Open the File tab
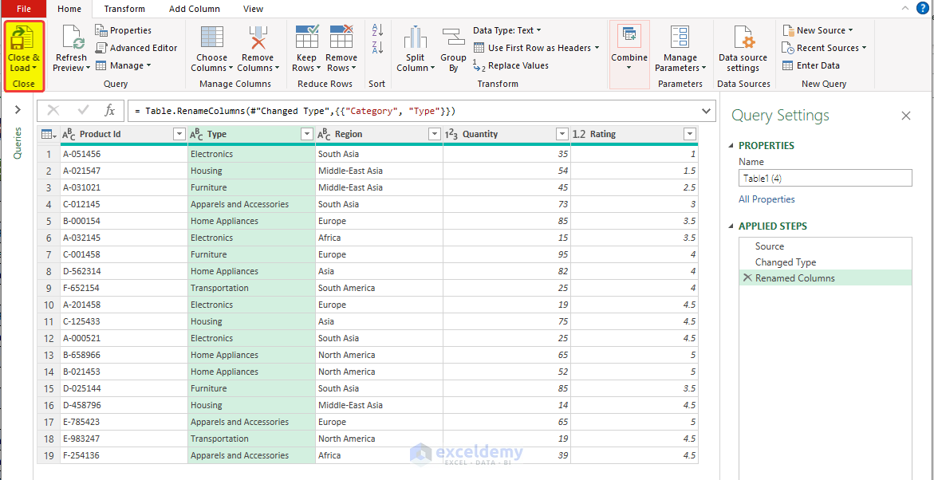 click(x=24, y=9)
